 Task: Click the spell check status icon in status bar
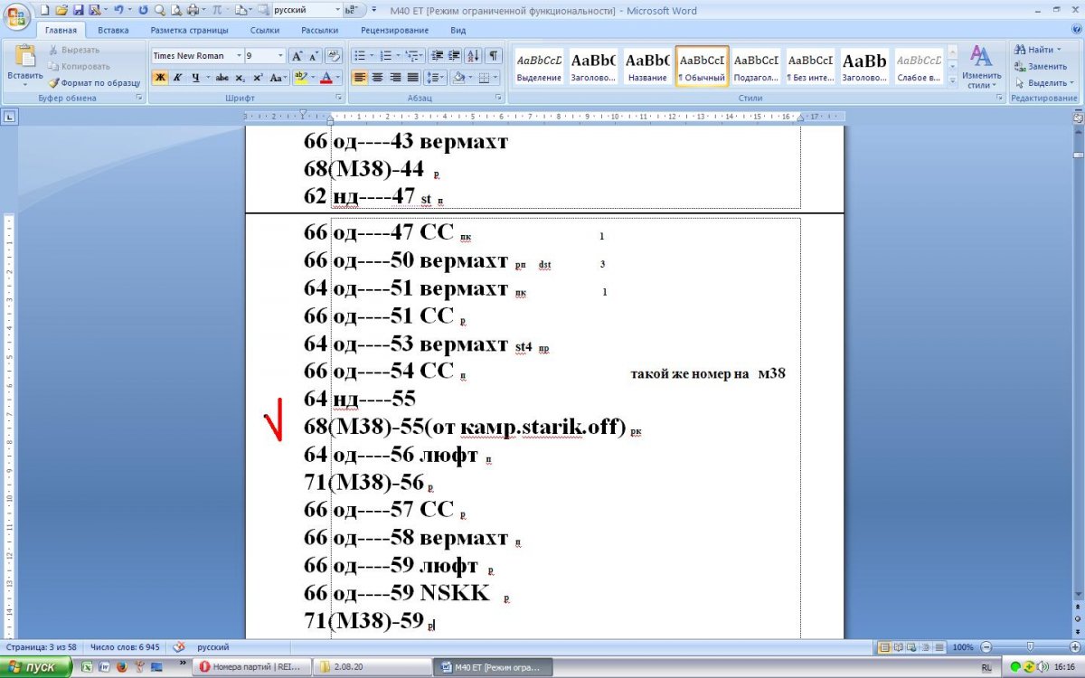pyautogui.click(x=179, y=647)
